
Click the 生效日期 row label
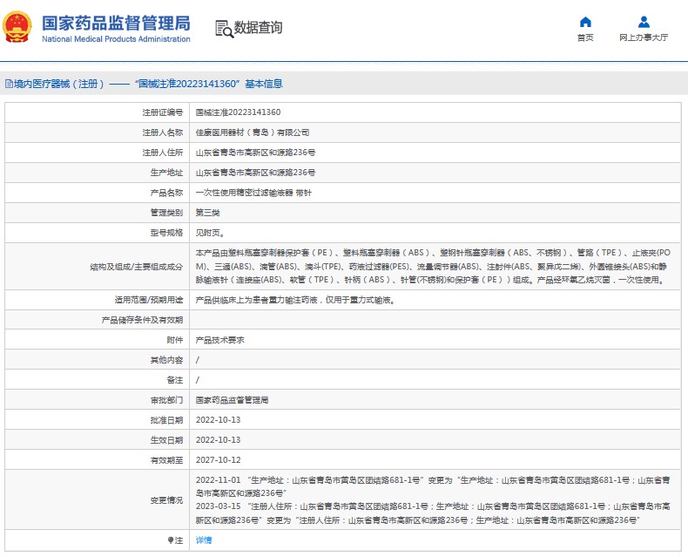(166, 440)
